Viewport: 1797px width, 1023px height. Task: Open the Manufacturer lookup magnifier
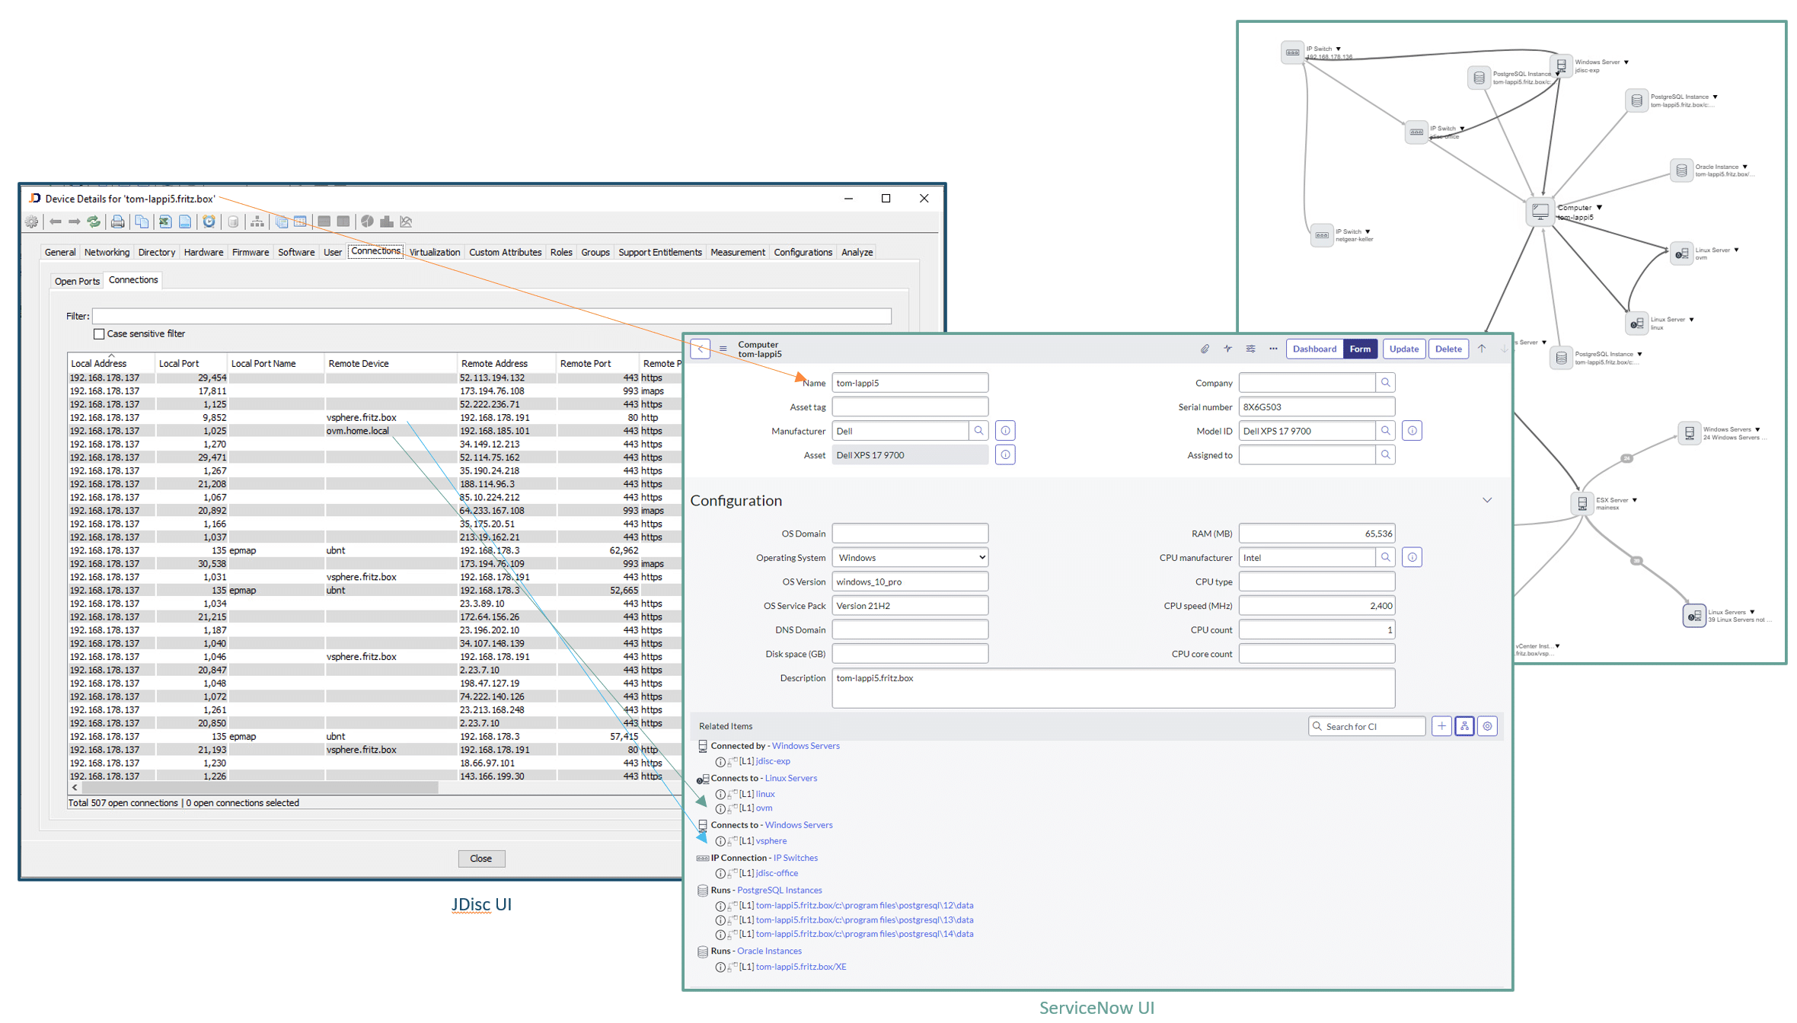[x=978, y=431]
